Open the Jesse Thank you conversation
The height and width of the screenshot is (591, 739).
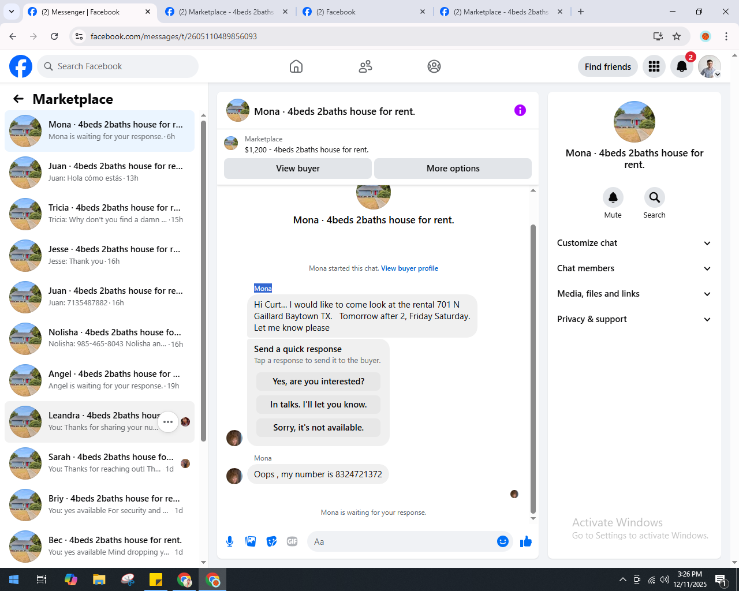[99, 256]
